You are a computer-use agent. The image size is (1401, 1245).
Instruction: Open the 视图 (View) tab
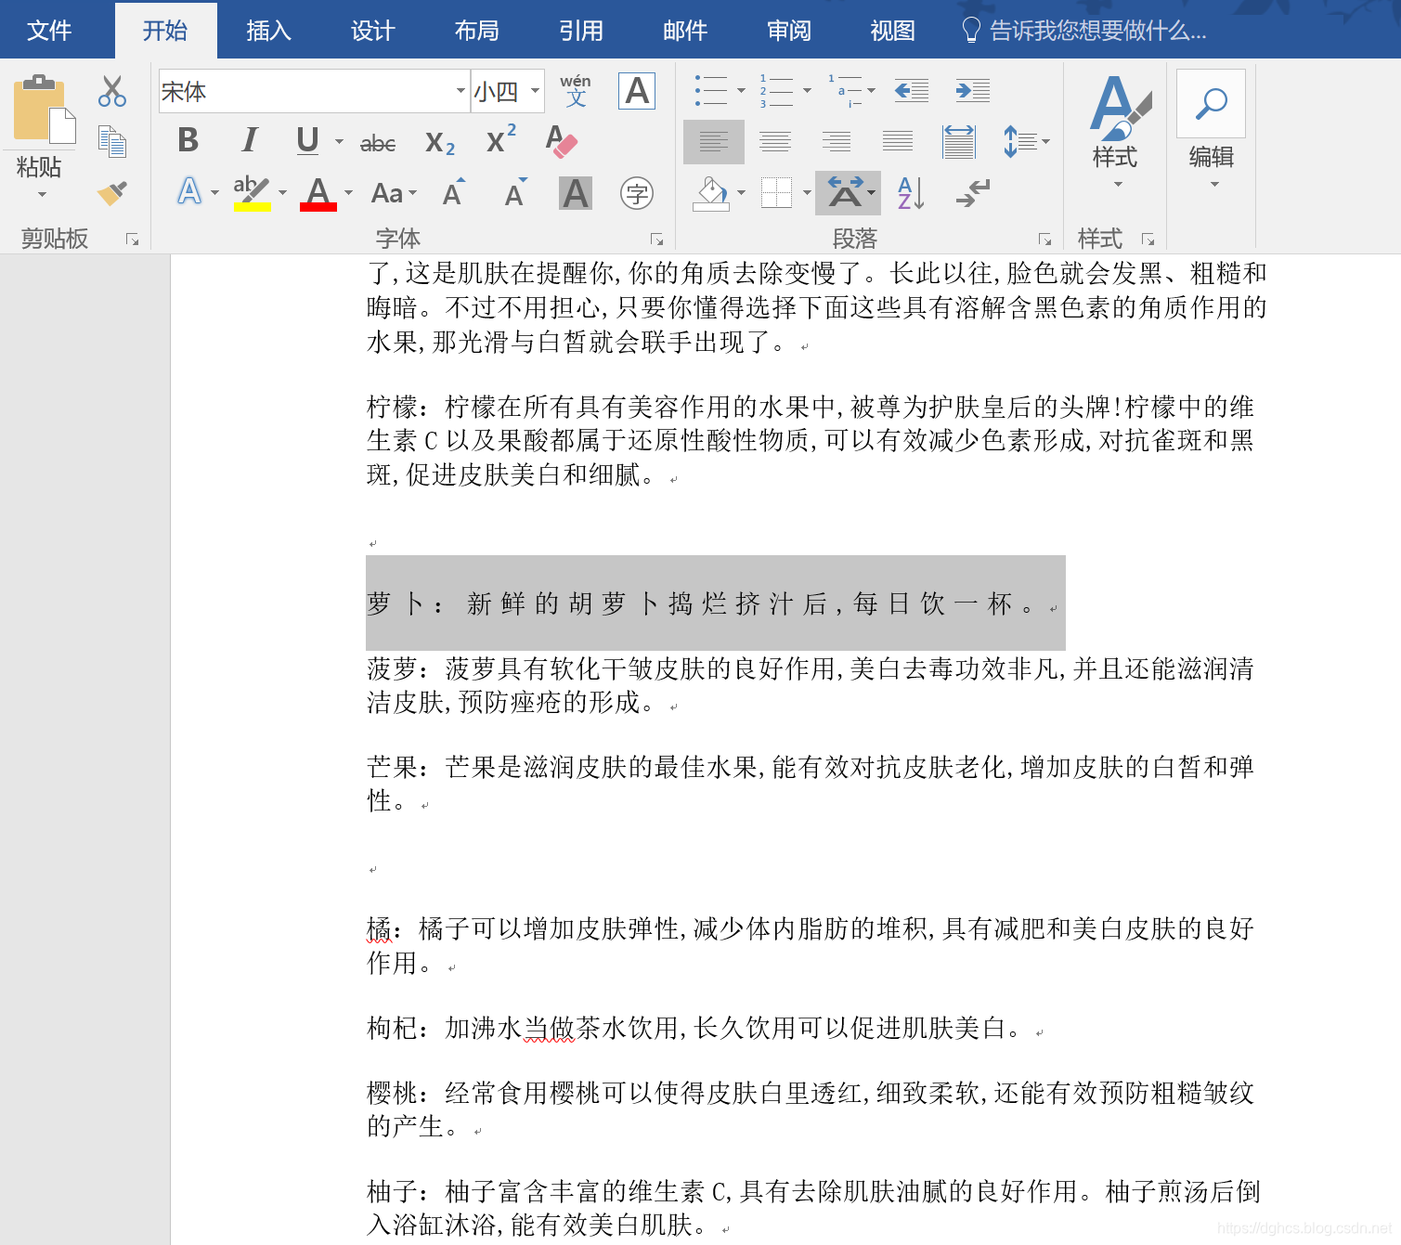pos(892,31)
